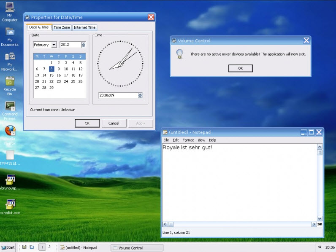
Task: Click the Volume Control title bar icon
Action: coord(174,40)
